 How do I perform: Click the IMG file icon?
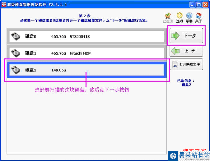(x=175, y=65)
